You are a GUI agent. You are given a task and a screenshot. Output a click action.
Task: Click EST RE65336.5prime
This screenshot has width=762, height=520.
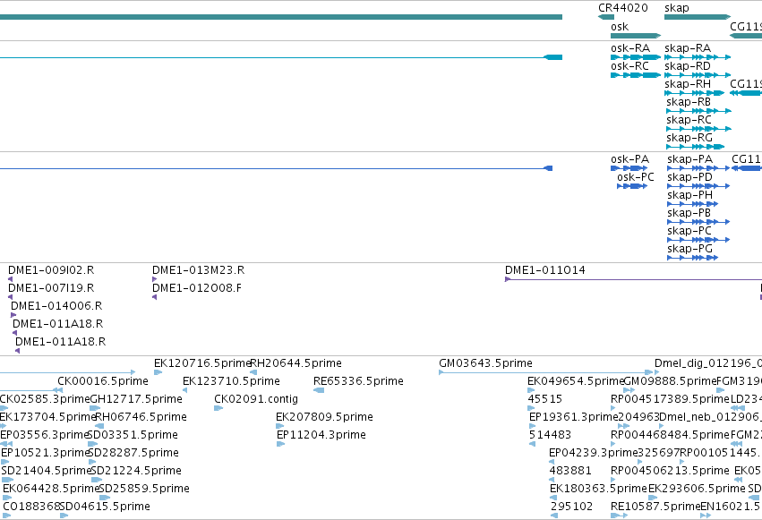319,390
